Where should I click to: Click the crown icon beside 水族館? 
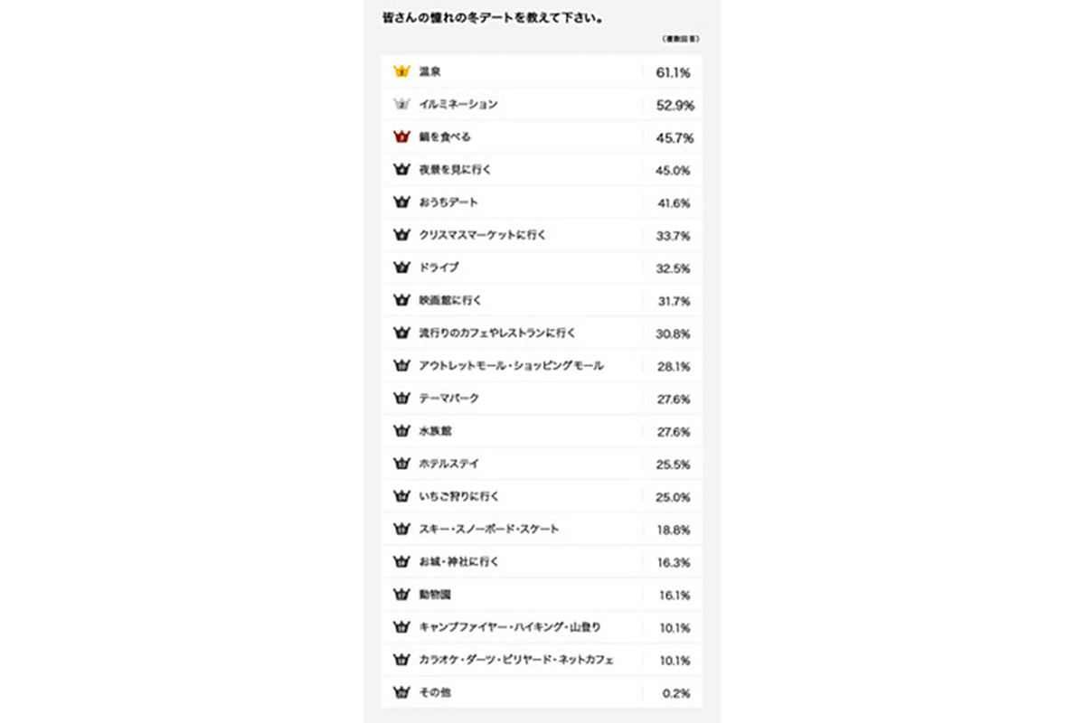coord(402,431)
